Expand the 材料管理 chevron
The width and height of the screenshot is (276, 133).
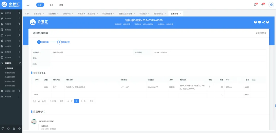[x=20, y=47]
